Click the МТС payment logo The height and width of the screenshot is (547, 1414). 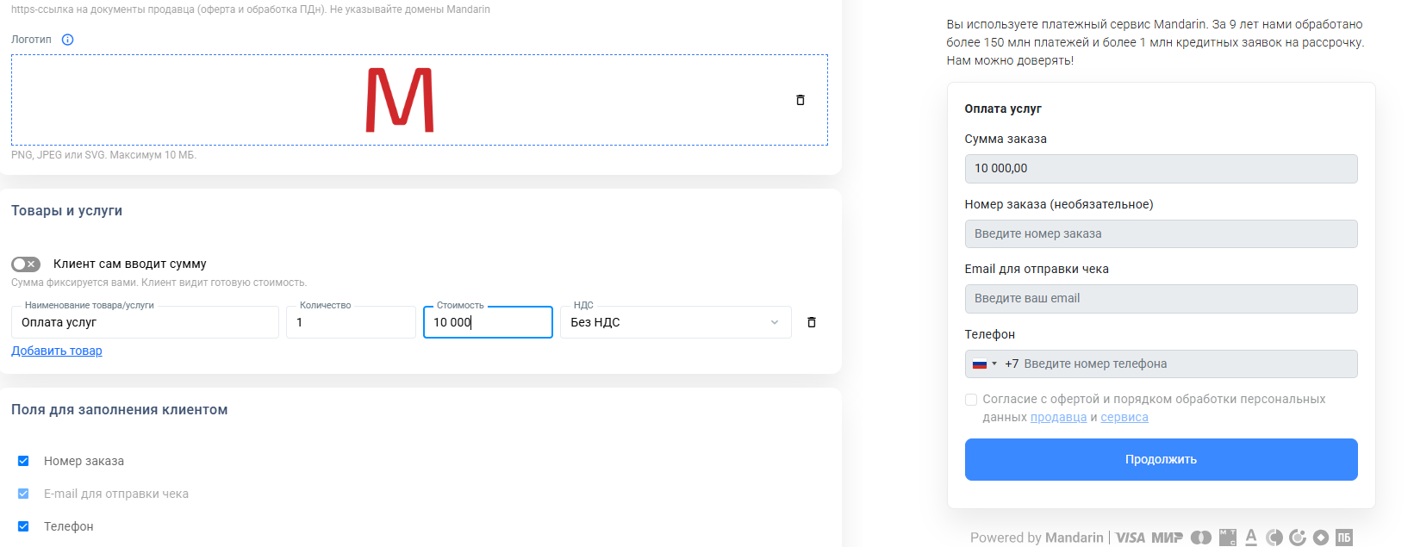tap(1228, 538)
